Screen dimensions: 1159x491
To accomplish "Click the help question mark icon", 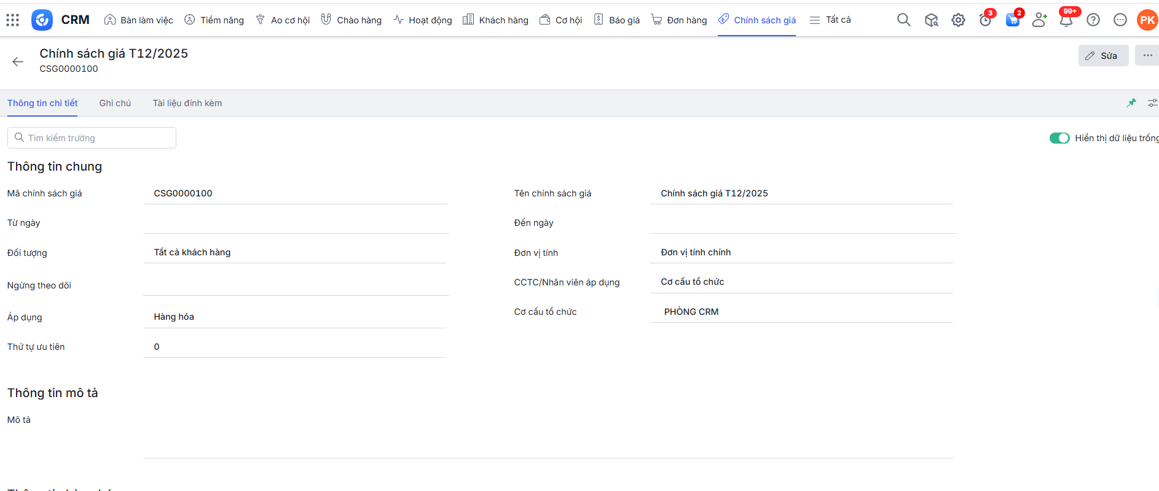I will point(1093,20).
